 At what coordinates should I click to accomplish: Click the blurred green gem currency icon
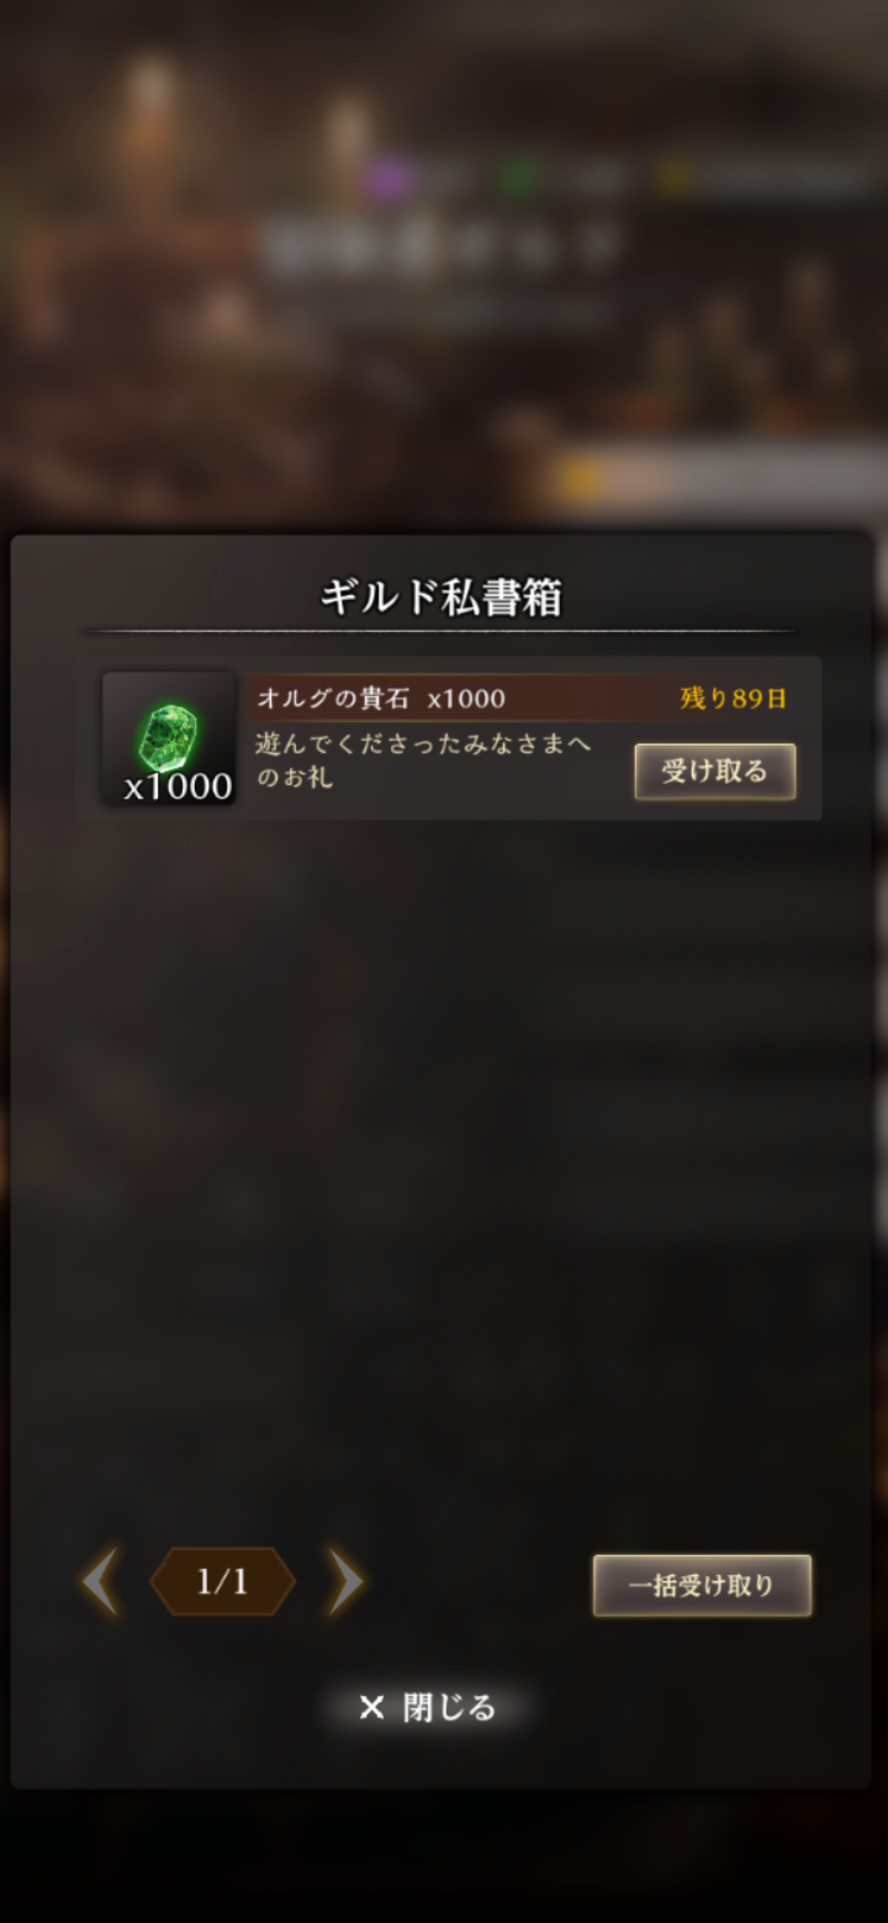(520, 178)
